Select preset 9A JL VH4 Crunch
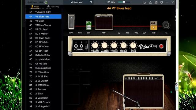196x110 pixels. click(43, 102)
